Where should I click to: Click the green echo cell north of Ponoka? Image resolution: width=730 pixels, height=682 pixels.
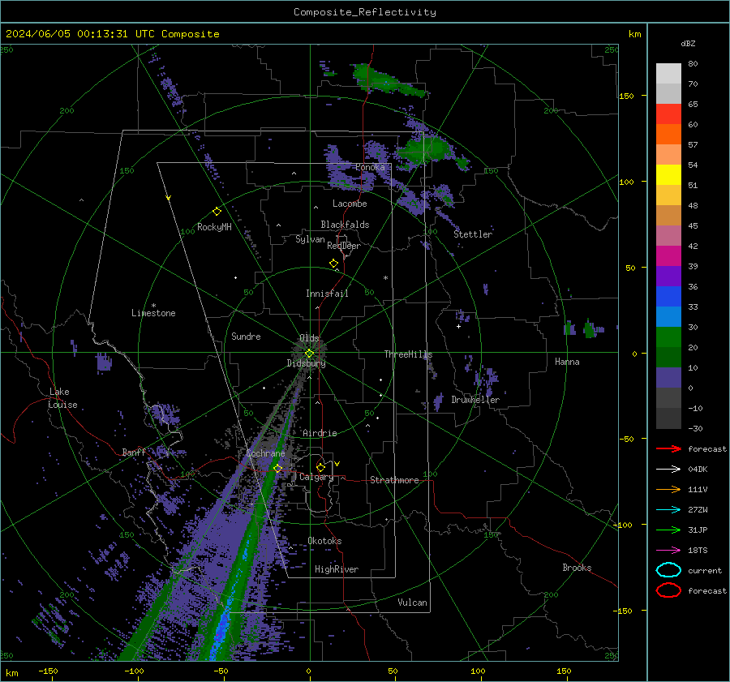pyautogui.click(x=388, y=80)
